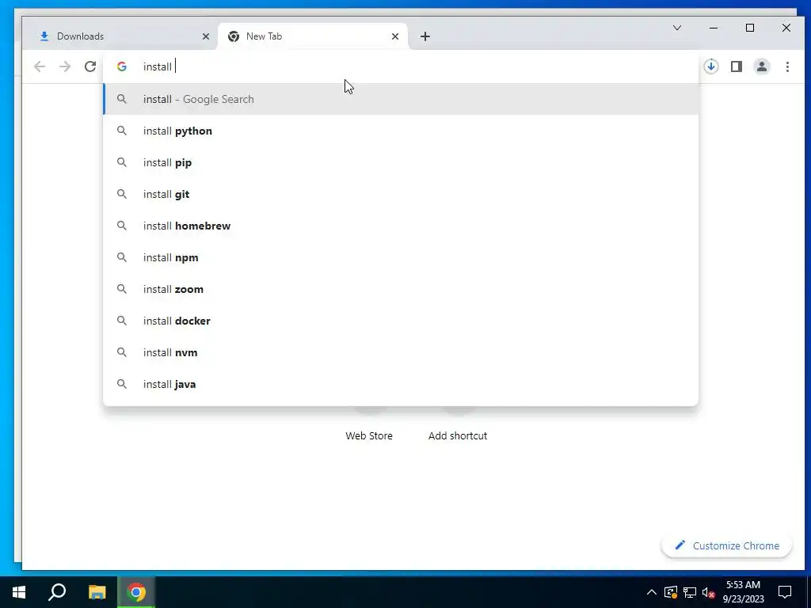Click the Customize Chrome button

[727, 546]
